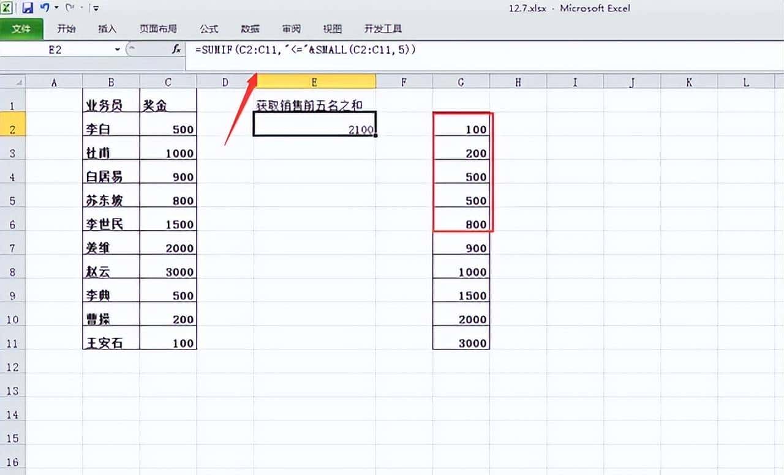The image size is (784, 475).
Task: Open the 开发工具 (Developer) tab
Action: (x=383, y=29)
